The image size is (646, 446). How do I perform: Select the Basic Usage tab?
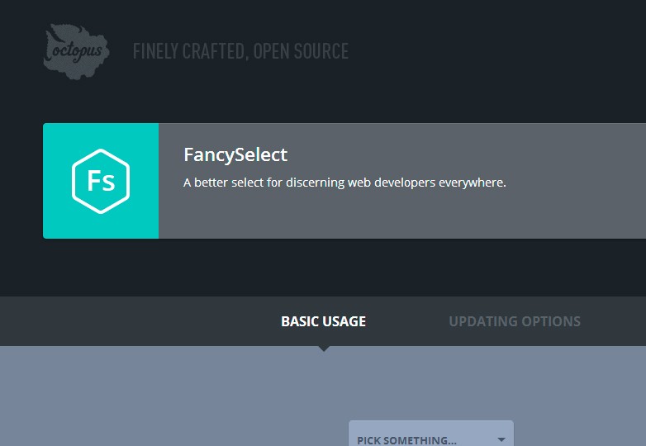(x=323, y=321)
